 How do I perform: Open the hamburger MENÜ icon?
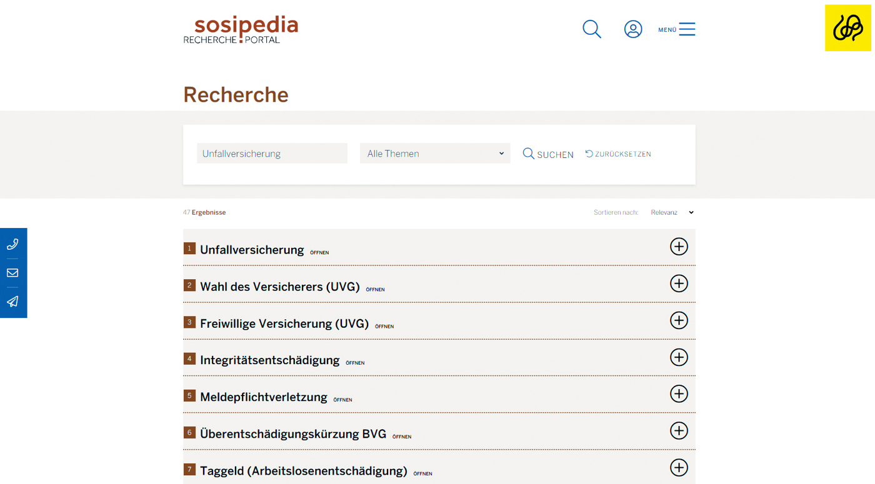687,29
